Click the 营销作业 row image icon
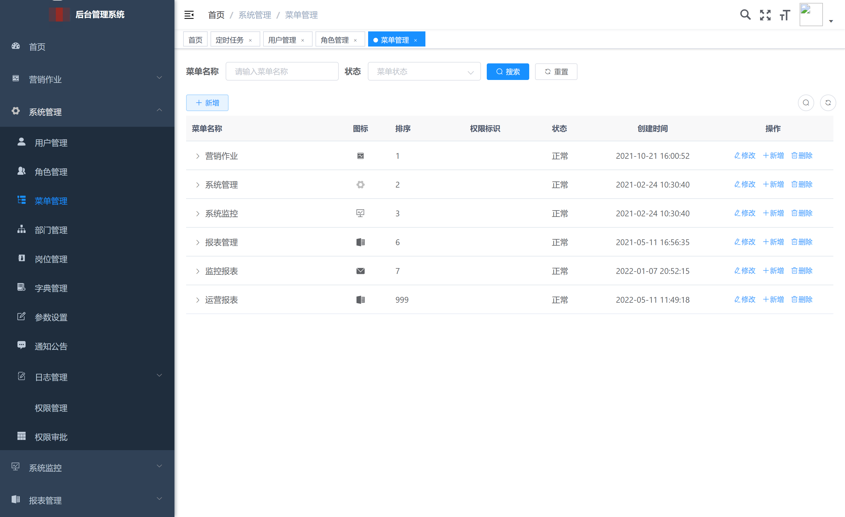This screenshot has width=845, height=517. click(361, 156)
